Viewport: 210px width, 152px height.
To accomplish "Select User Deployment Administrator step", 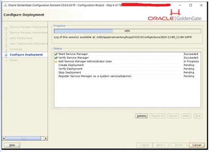I will [29, 44].
